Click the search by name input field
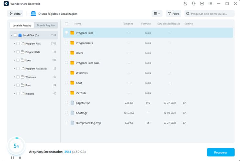The height and width of the screenshot is (161, 242). tap(209, 14)
